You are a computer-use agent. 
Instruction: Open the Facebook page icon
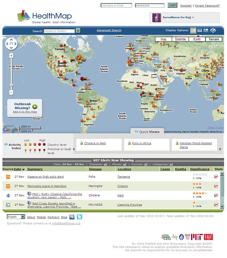pos(72,217)
